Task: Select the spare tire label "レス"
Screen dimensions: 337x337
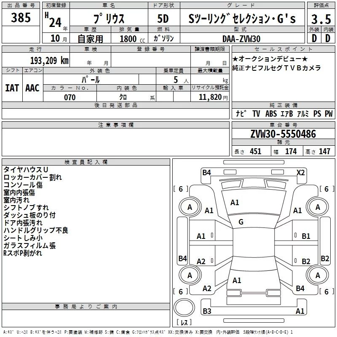Action: [184, 322]
